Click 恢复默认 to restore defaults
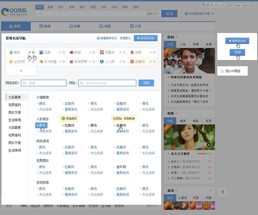Viewport: 258px width, 215px height. 125,38
